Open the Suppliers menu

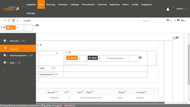pos(31,4)
